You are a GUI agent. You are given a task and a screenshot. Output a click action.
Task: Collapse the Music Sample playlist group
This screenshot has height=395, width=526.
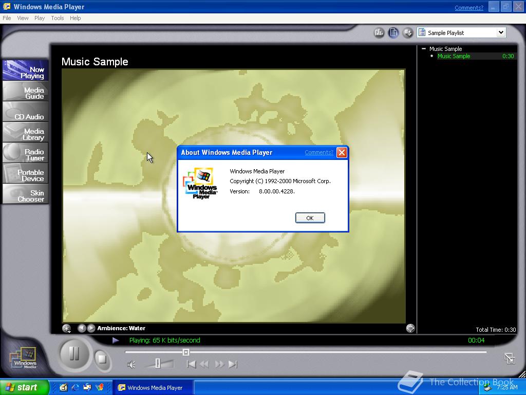click(424, 49)
